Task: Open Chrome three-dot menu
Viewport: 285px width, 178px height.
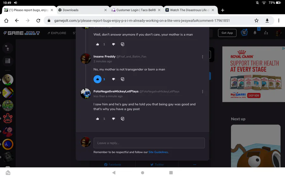Action: tap(279, 21)
